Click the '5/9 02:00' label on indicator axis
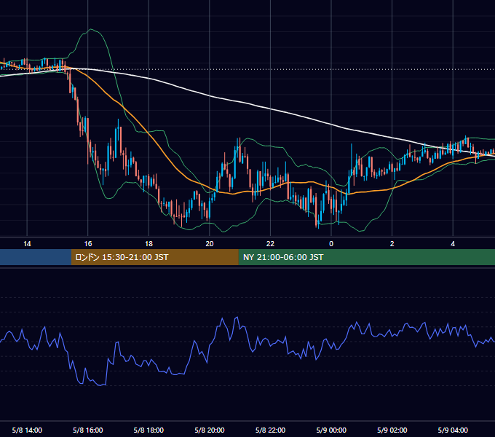495x437 pixels. tap(392, 430)
